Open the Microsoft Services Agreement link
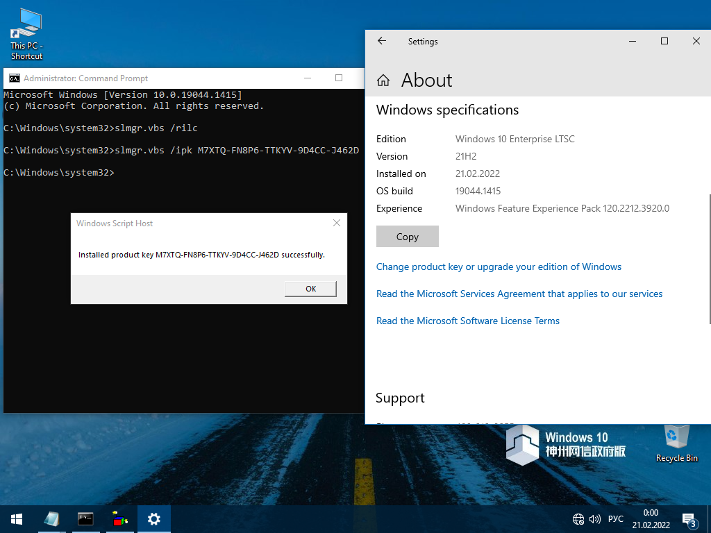This screenshot has height=533, width=711. coord(519,294)
